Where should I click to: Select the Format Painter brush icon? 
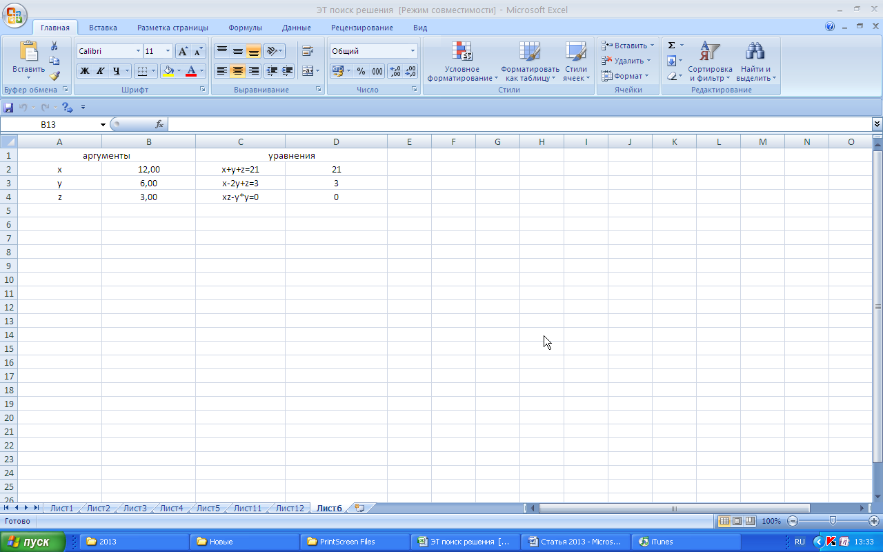point(54,76)
